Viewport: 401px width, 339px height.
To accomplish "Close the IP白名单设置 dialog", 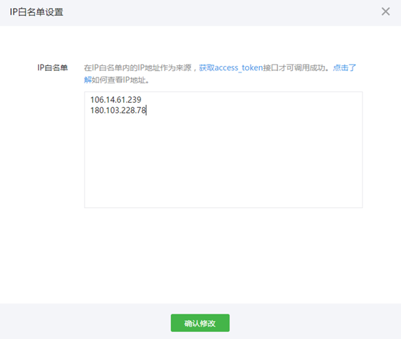I will [385, 12].
